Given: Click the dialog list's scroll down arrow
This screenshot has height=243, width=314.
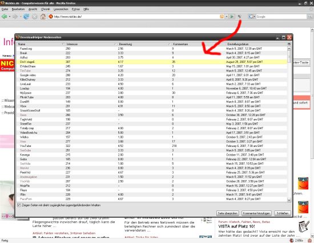Looking at the screenshot, I should (289, 200).
